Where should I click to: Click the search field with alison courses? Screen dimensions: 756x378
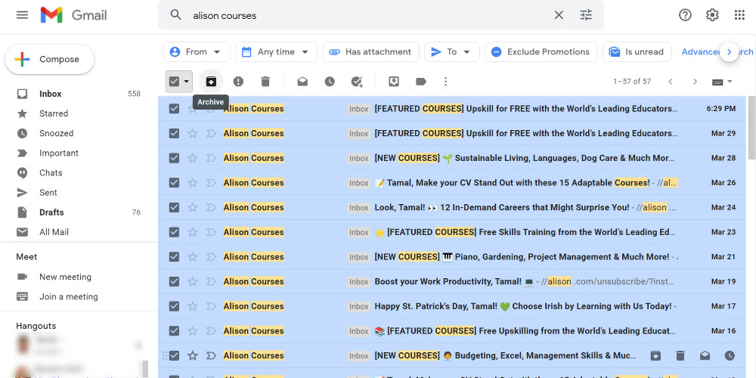pos(369,15)
